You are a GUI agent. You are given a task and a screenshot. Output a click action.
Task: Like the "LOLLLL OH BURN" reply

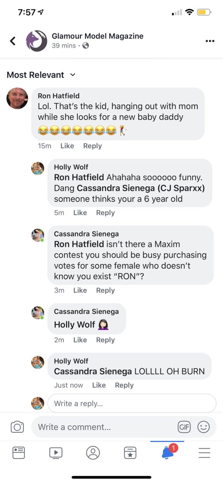(x=99, y=385)
